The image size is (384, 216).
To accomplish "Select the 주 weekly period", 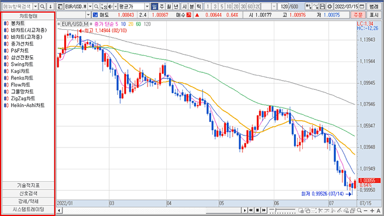I will [x=162, y=7].
